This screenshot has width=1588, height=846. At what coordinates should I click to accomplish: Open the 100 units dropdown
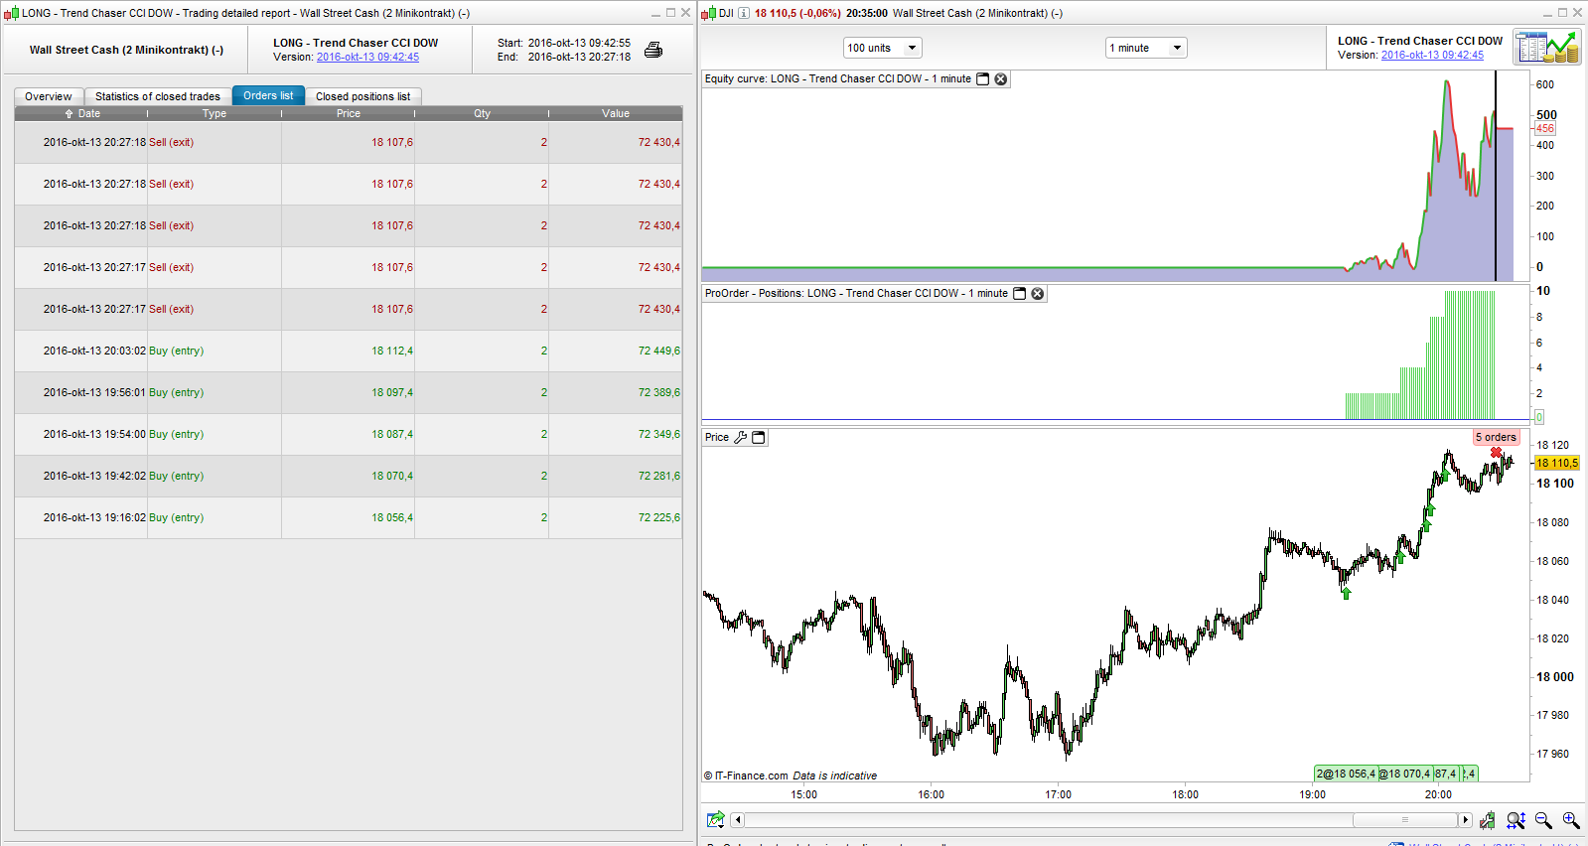coord(883,48)
